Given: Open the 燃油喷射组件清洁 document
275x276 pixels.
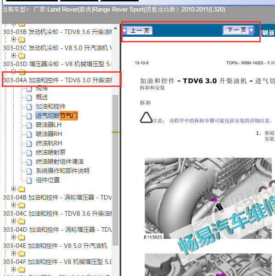Looking at the screenshot, I should (60, 161).
